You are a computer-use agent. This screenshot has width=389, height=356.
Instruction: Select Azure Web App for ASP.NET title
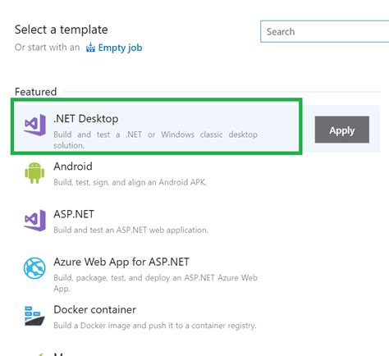pos(121,262)
